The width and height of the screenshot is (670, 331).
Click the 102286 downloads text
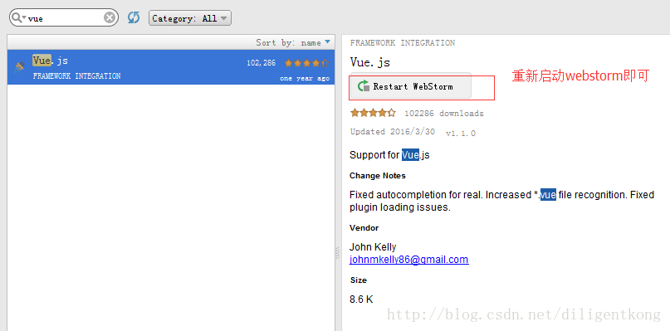(x=444, y=114)
